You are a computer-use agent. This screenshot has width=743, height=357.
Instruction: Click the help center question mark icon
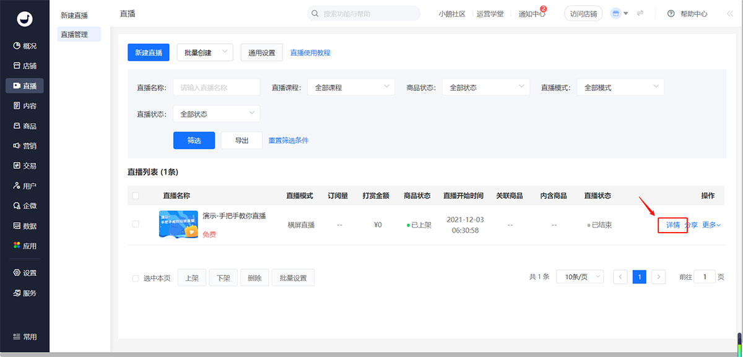tap(671, 14)
